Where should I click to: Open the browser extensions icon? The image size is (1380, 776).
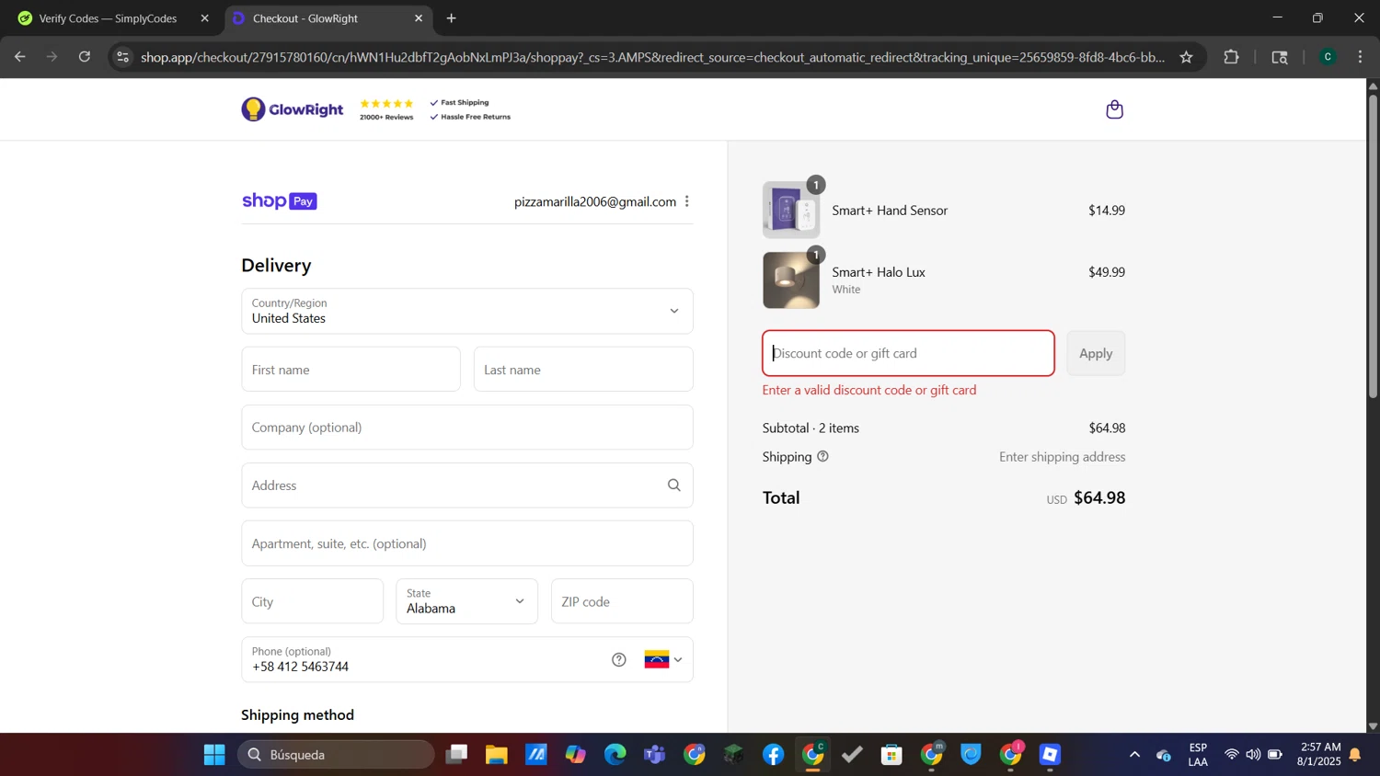tap(1231, 57)
